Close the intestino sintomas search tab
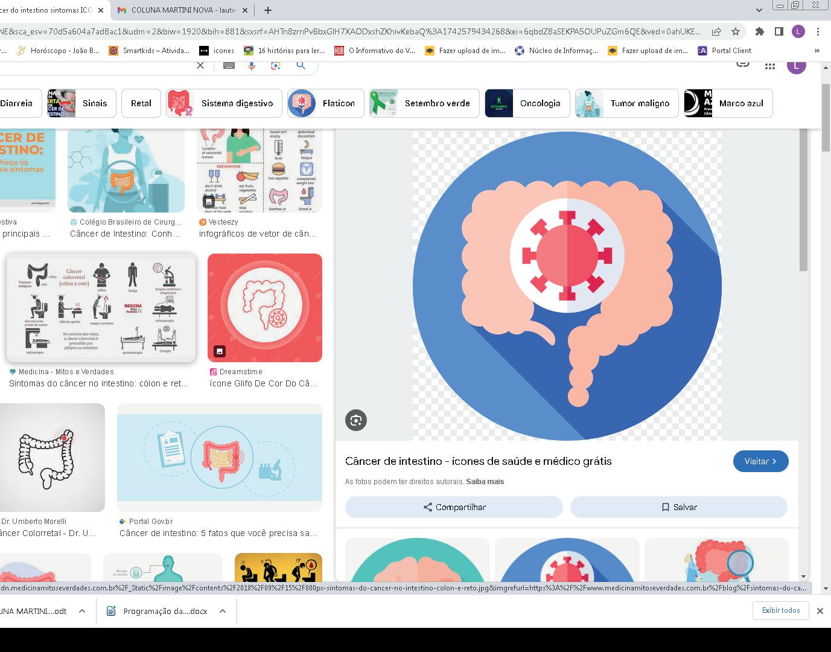The width and height of the screenshot is (831, 652). 100,10
